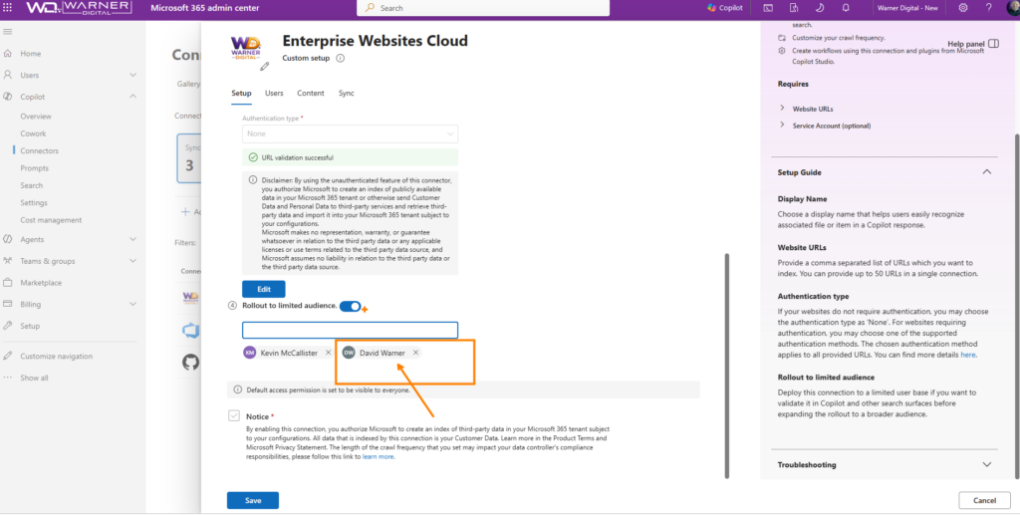Click the top Search box

pos(483,8)
